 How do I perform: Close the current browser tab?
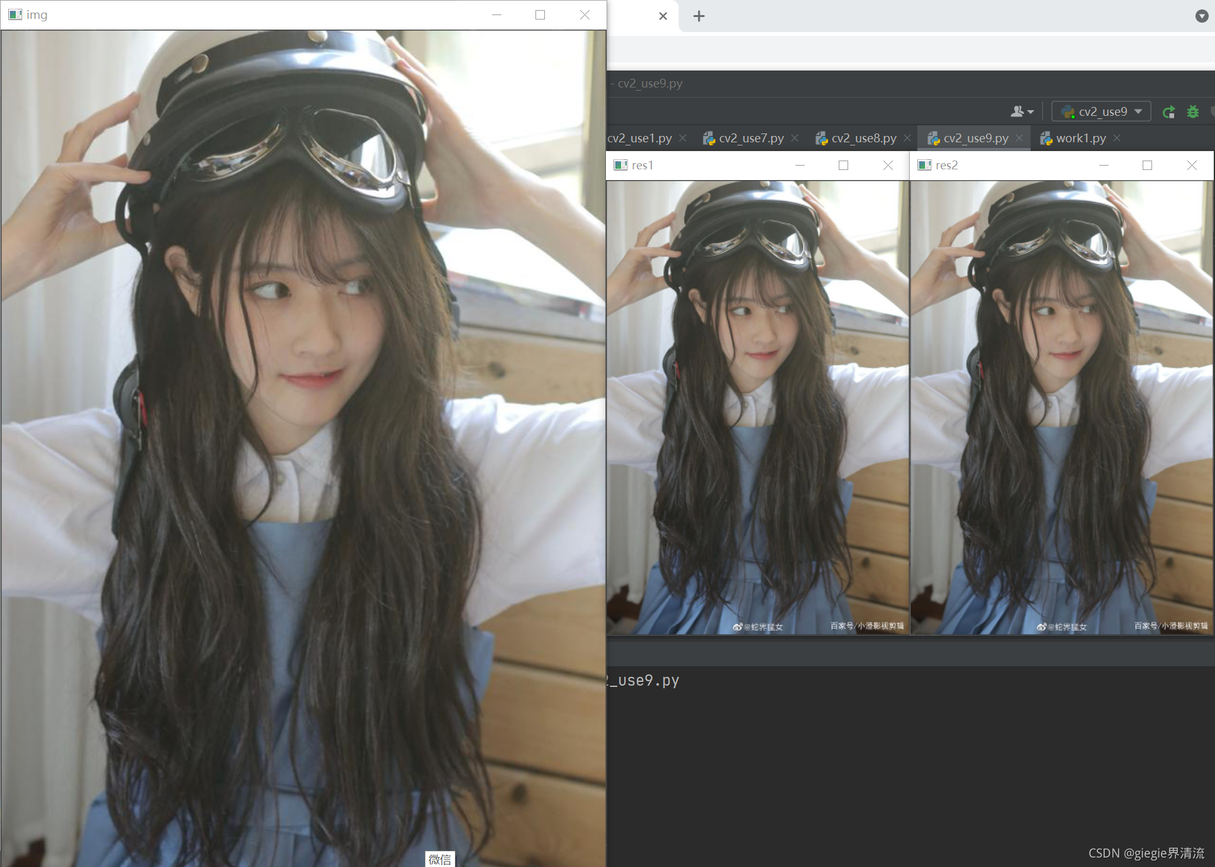click(663, 16)
